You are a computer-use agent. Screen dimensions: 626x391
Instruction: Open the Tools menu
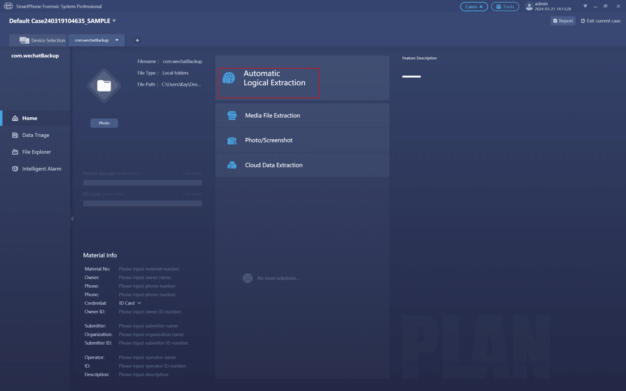pyautogui.click(x=505, y=7)
